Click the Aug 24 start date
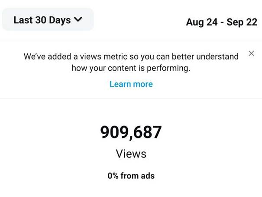 201,22
